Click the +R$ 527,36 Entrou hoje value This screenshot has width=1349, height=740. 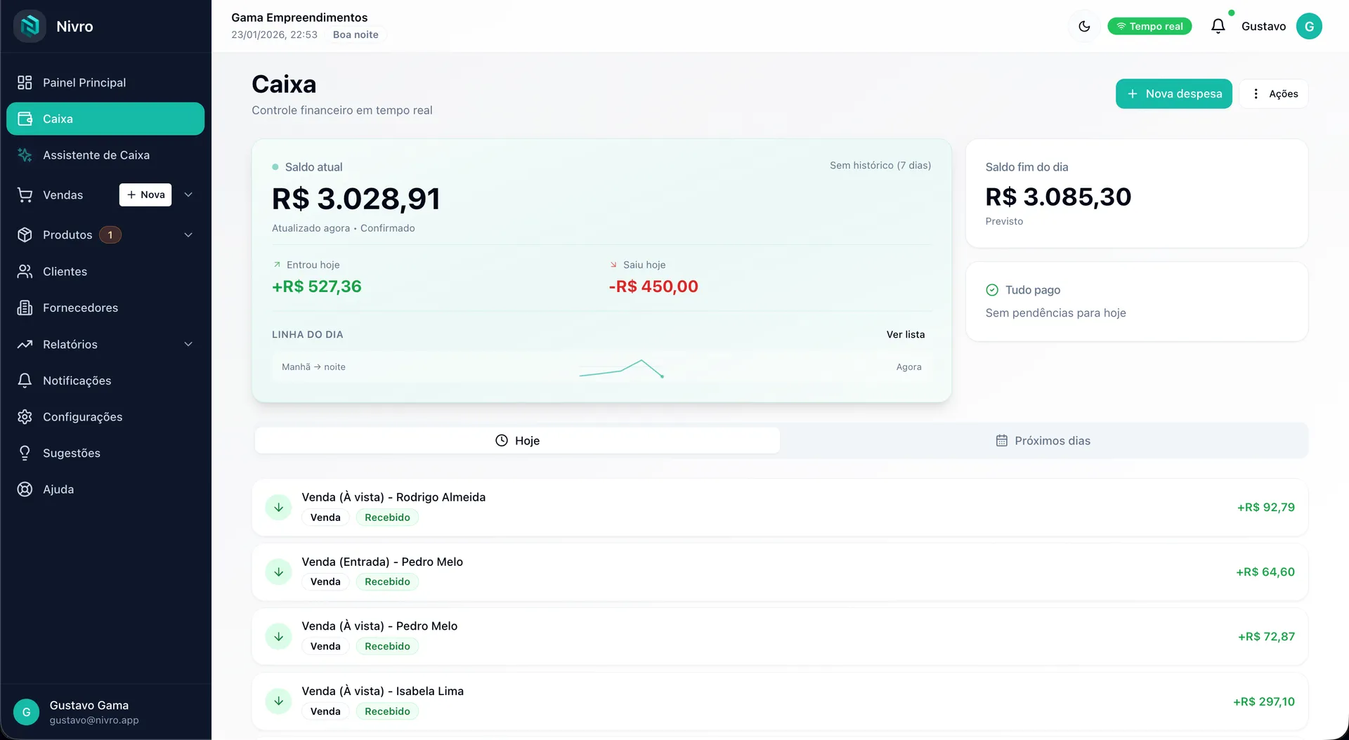pos(316,286)
